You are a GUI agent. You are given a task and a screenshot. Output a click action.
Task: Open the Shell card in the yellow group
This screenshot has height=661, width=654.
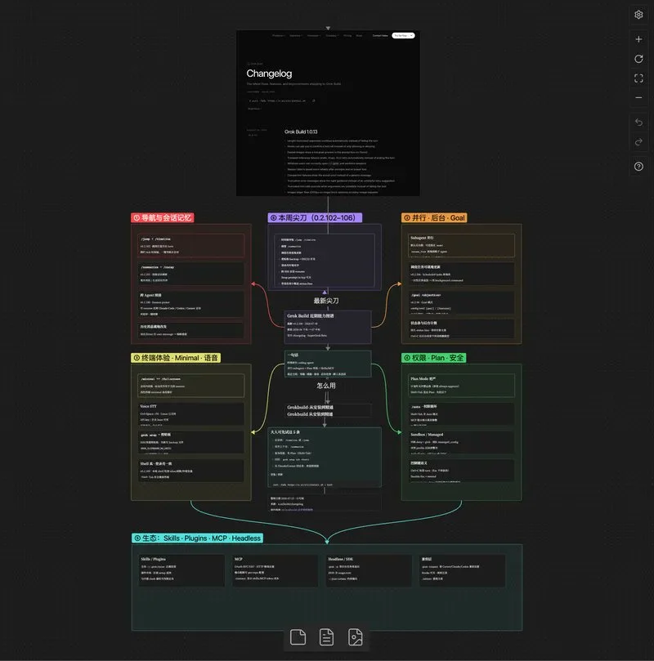point(190,471)
